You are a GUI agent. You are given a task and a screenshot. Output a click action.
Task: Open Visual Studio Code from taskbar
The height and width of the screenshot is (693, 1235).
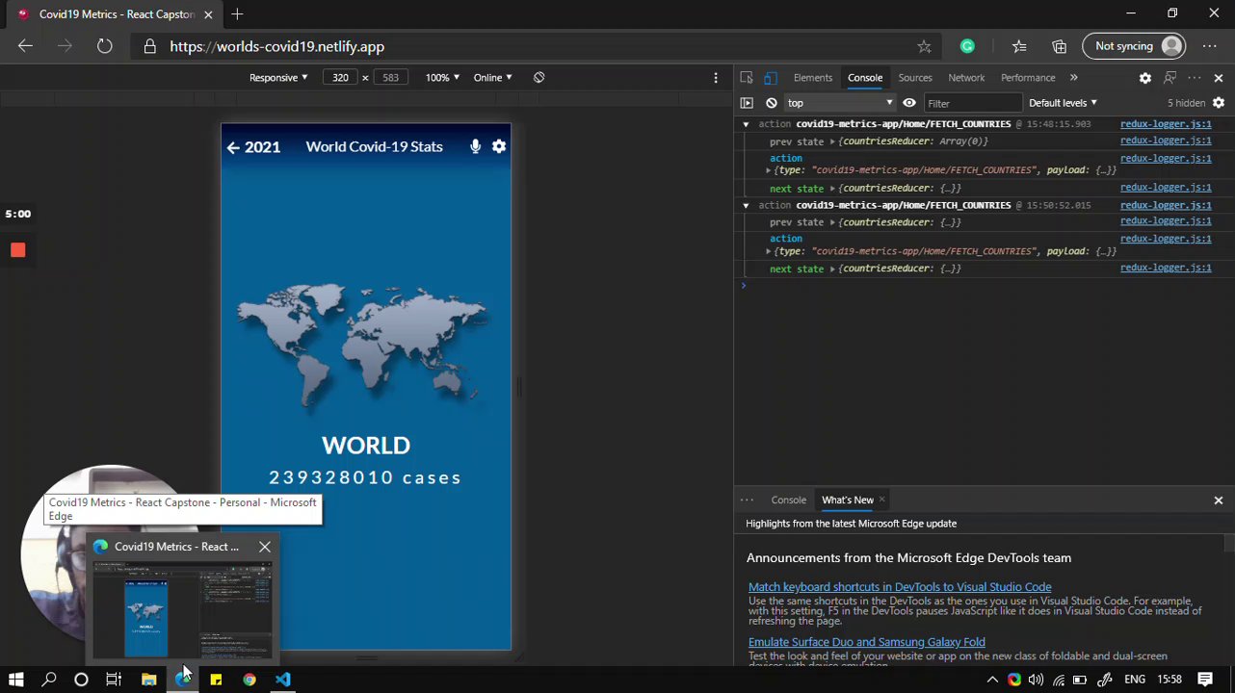point(282,680)
